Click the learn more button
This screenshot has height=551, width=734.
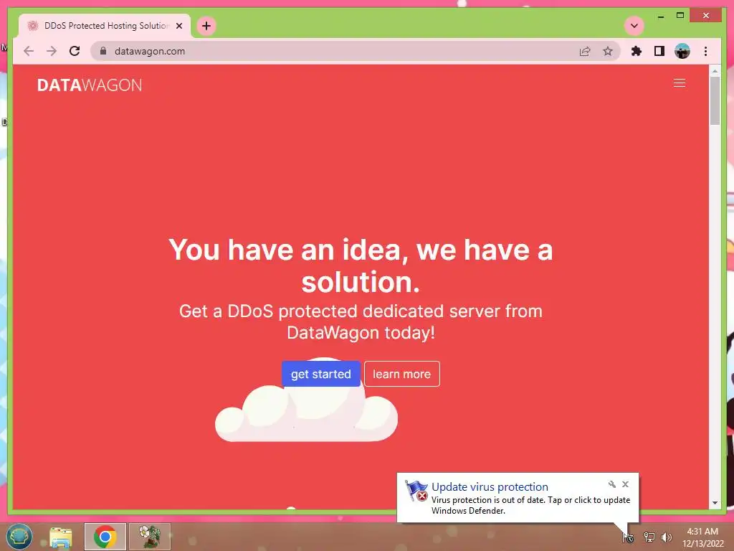[401, 374]
